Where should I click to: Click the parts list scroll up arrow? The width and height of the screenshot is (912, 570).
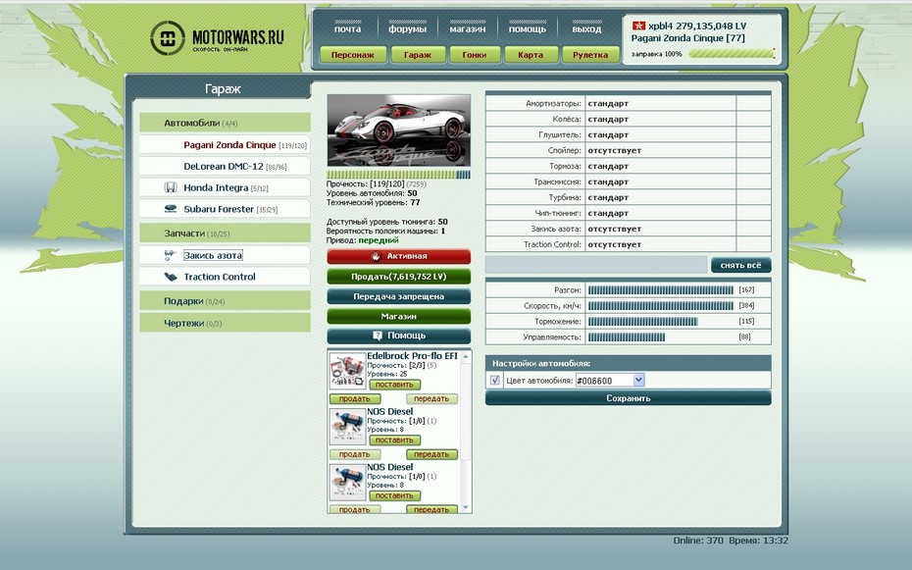tap(465, 355)
